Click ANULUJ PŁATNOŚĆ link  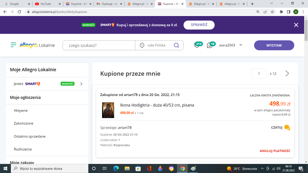coord(275,151)
